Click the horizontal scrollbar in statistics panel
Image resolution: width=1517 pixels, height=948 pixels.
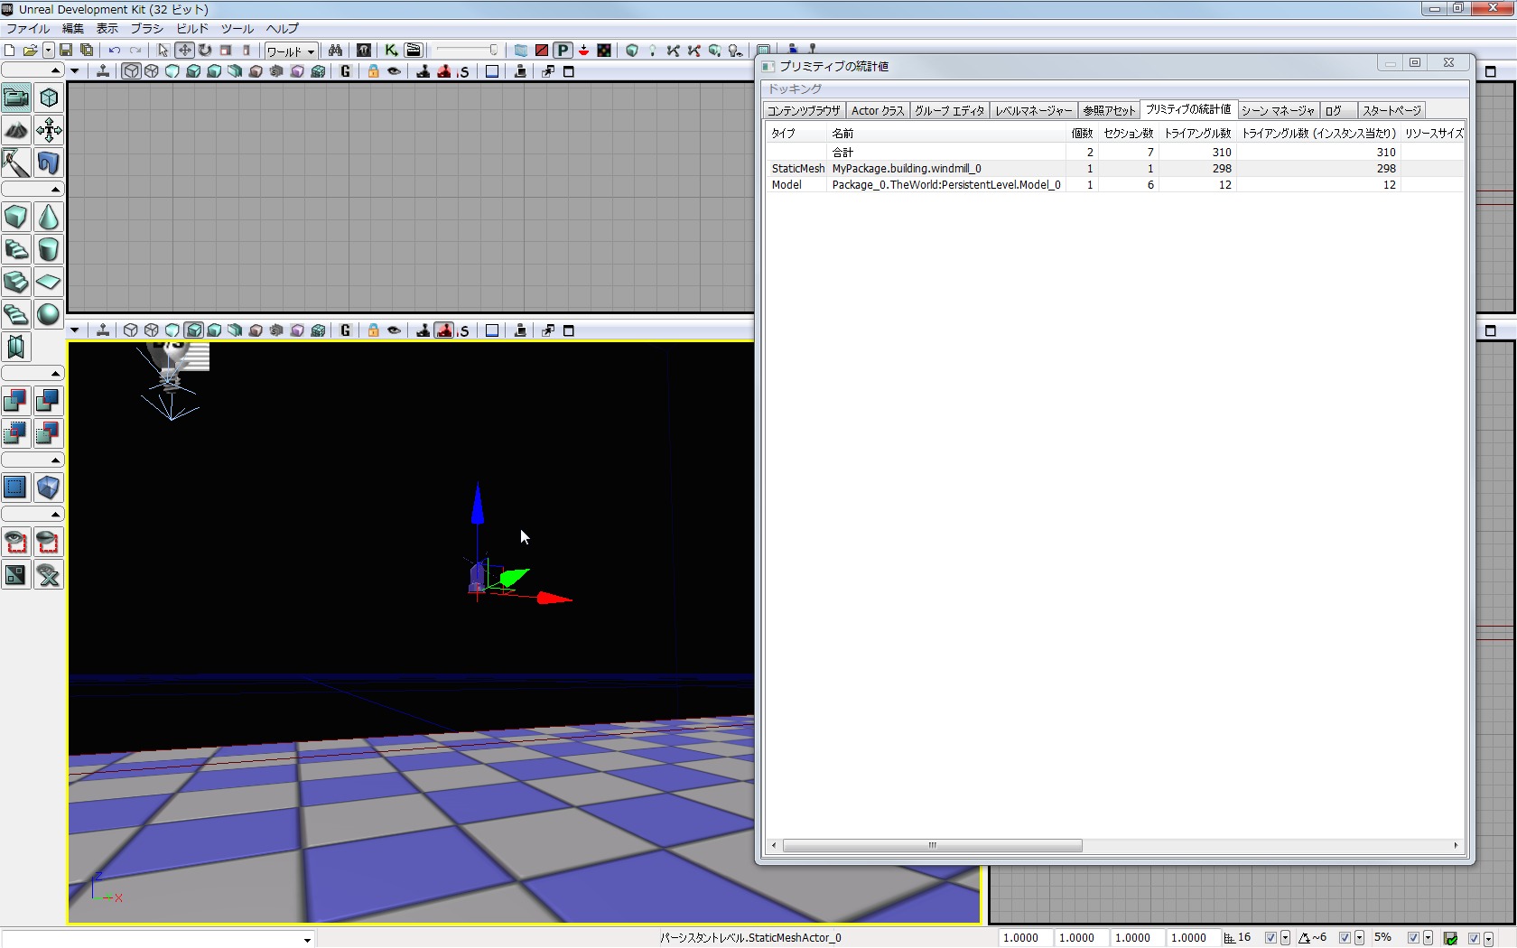pos(932,846)
